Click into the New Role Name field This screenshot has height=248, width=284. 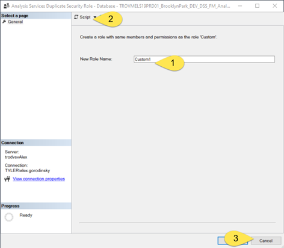[204, 59]
